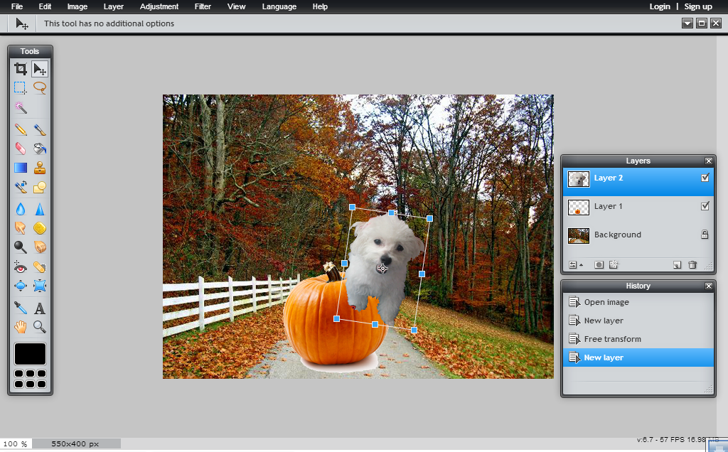Close the Layers panel
Screen dimensions: 728x452
[x=709, y=161]
